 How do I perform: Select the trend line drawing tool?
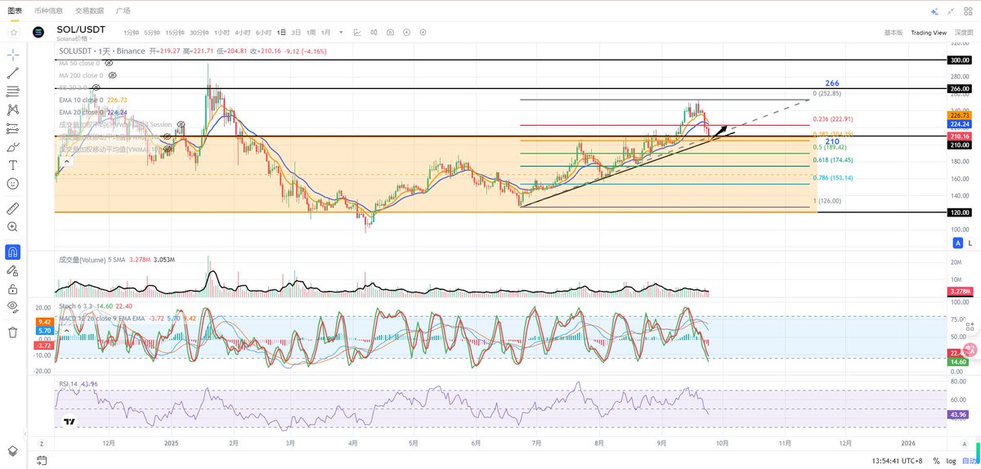[12, 73]
